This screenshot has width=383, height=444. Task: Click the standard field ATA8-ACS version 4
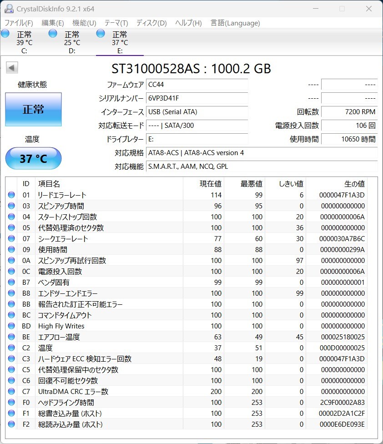pyautogui.click(x=262, y=153)
